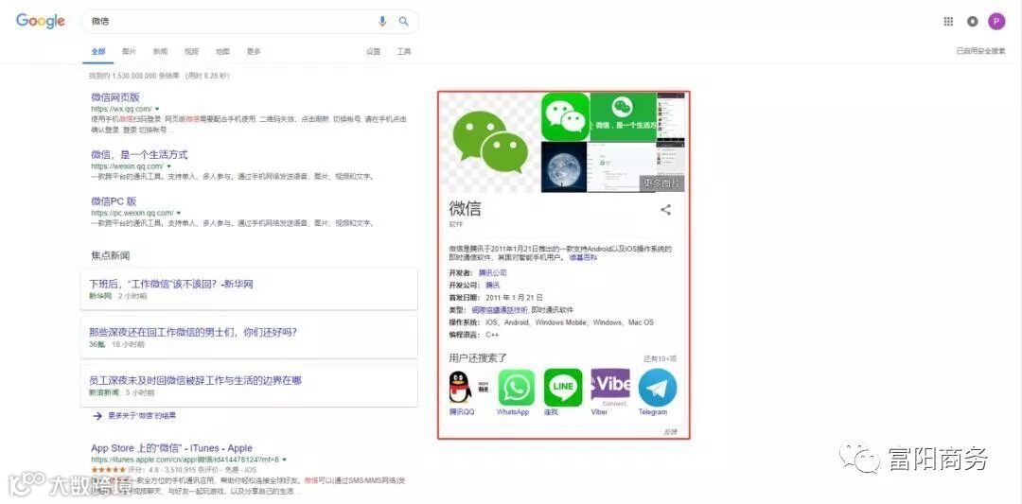Open the 微信PC 版 result
This screenshot has width=1022, height=504.
114,201
